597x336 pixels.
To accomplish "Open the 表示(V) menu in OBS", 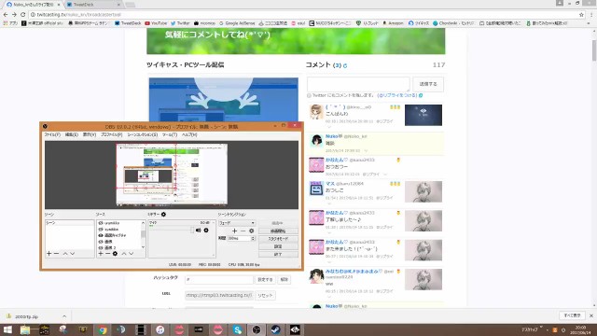I will tap(90, 134).
